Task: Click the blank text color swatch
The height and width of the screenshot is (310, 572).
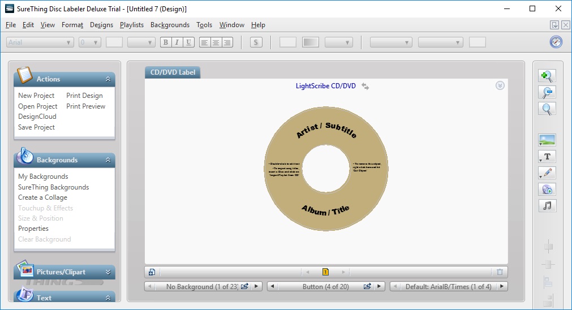Action: (114, 42)
